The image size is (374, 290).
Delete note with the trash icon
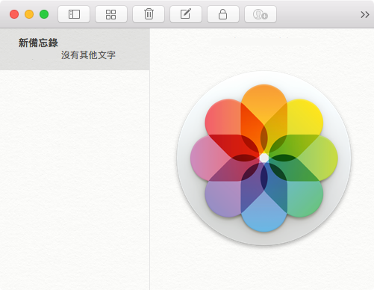149,14
